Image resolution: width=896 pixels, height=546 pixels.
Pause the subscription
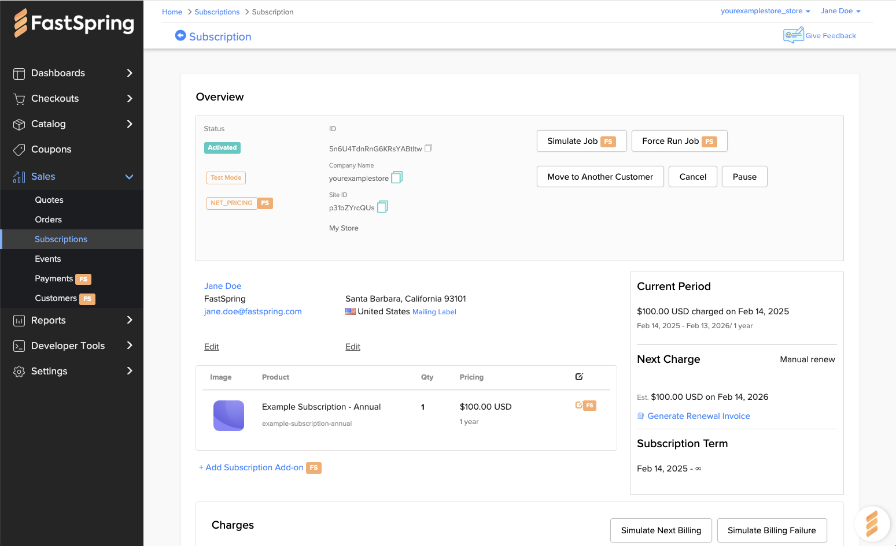[744, 177]
